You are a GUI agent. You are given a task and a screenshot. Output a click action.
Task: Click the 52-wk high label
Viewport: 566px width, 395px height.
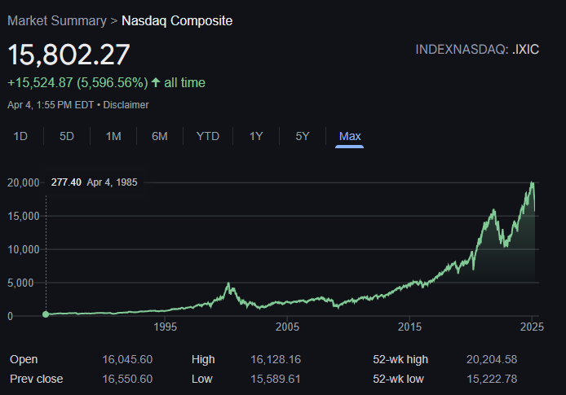[x=400, y=360]
